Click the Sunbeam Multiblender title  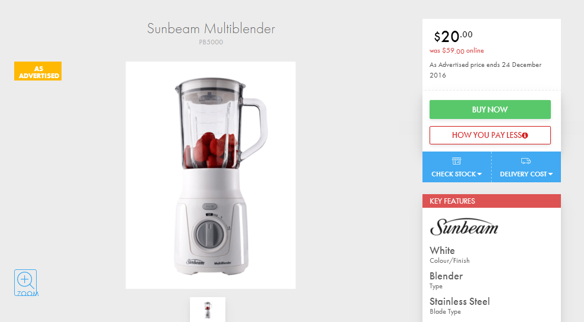211,28
